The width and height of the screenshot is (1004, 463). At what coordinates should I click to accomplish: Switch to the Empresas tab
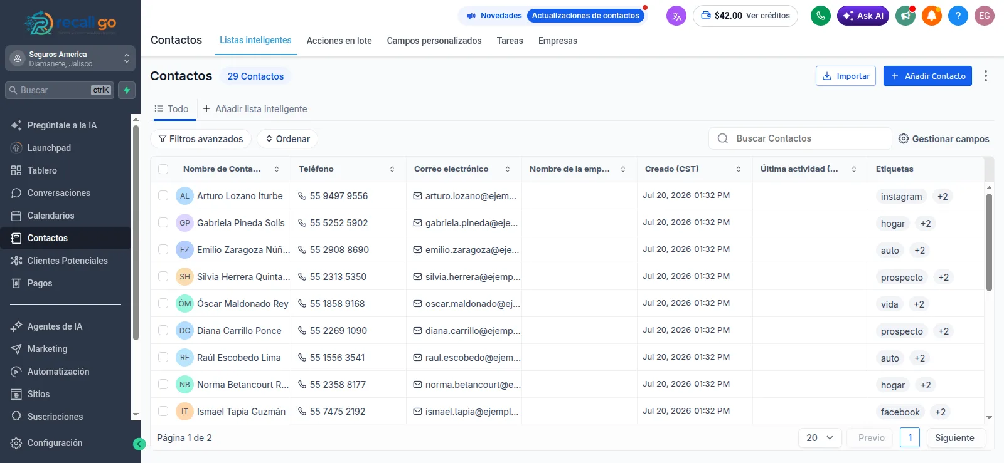(x=558, y=41)
